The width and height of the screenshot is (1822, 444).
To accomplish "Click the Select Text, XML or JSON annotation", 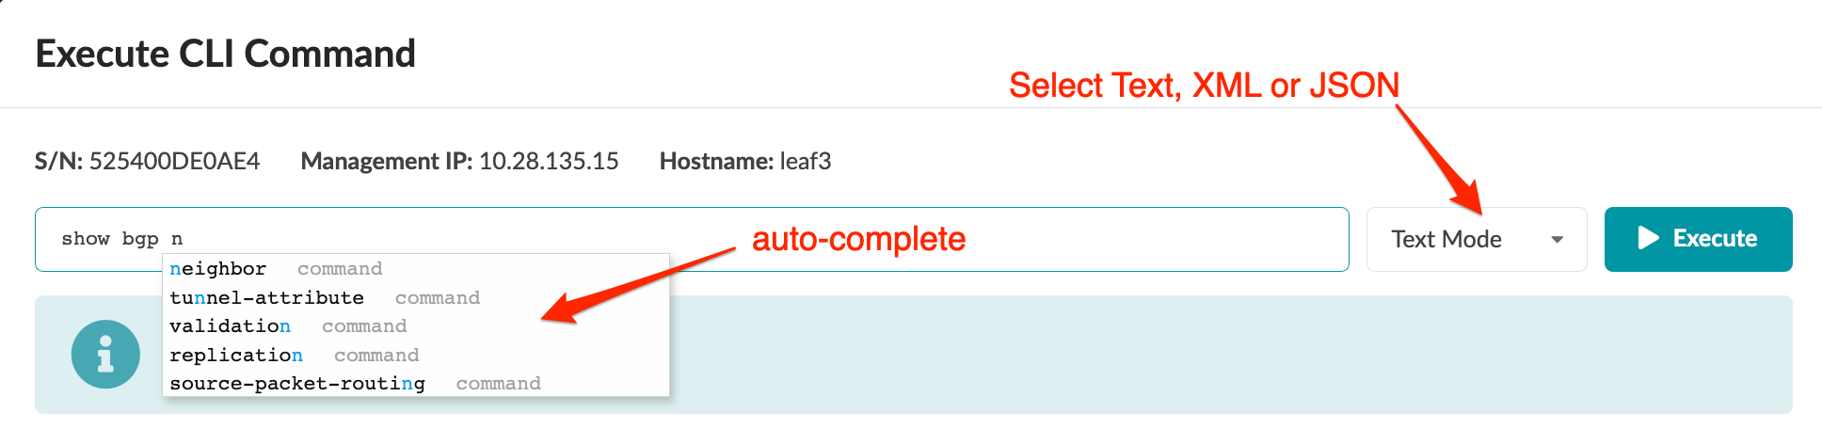I will point(1204,86).
